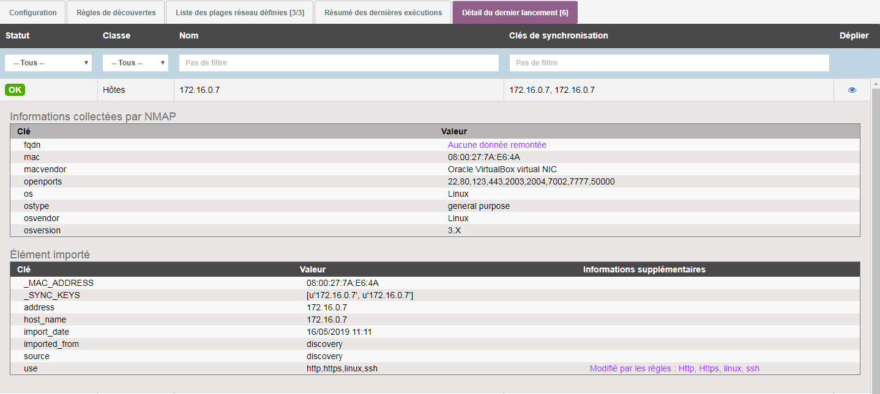The height and width of the screenshot is (394, 880).
Task: Click the Nom filter input field
Action: pos(339,63)
